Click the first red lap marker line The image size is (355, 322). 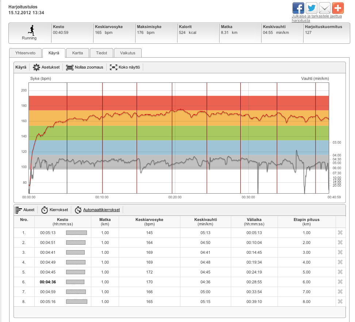(67, 138)
